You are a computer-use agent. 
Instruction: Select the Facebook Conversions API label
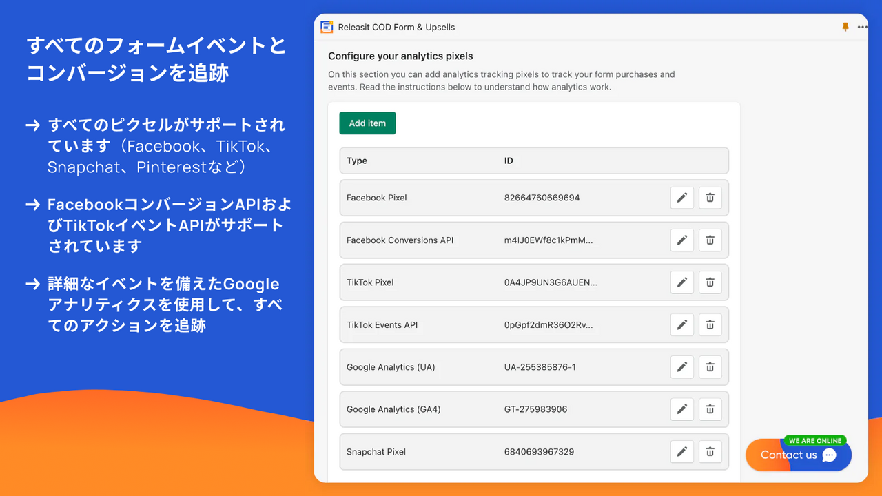click(x=400, y=240)
